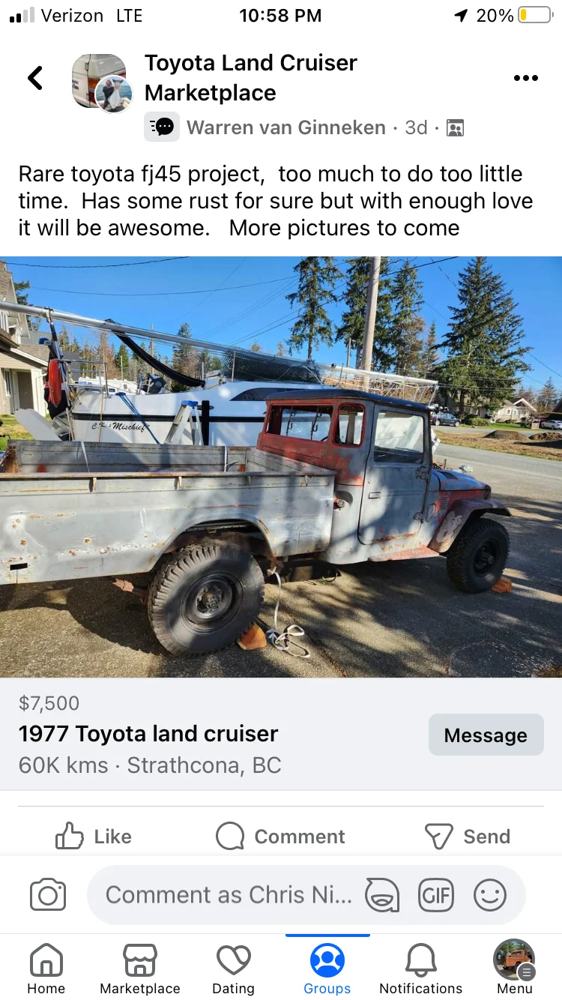Viewport: 562px width, 1000px height.
Task: Tap the camera icon beside comment field
Action: point(48,895)
